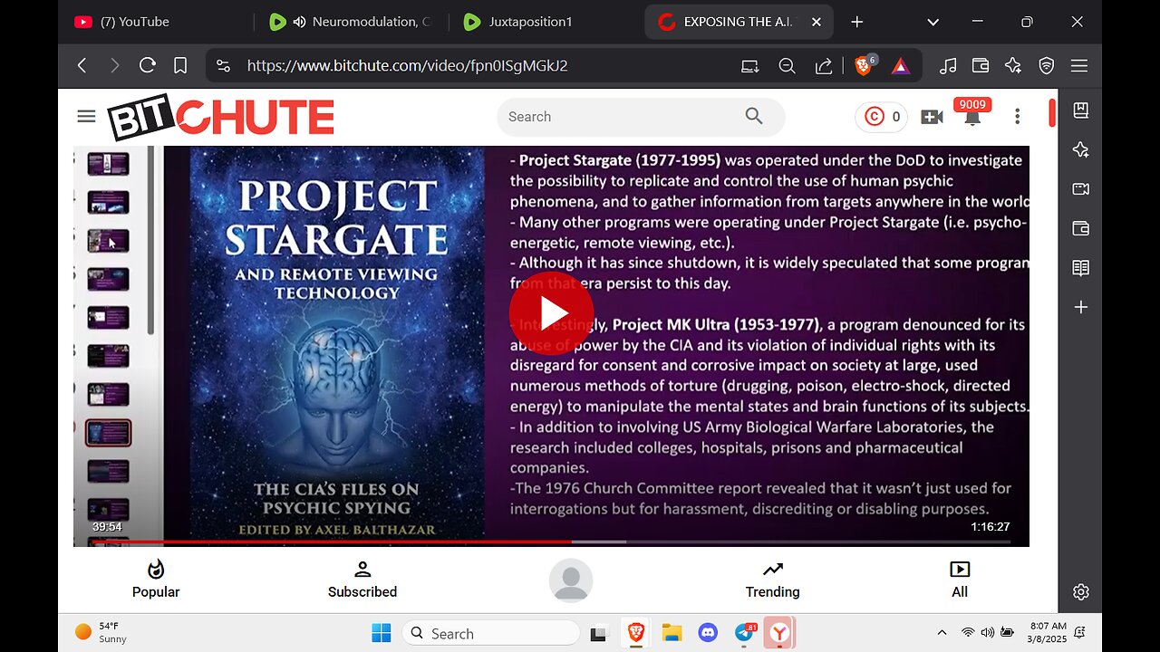Open the Subscribed section
Viewport: 1160px width, 652px height.
(x=362, y=580)
